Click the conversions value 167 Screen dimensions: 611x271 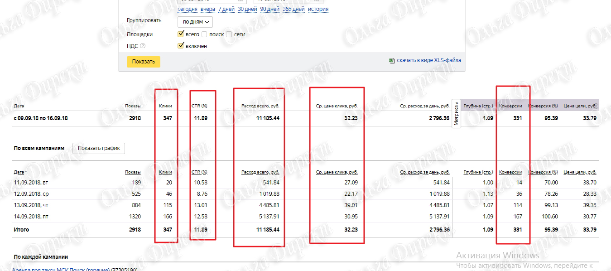[x=518, y=217]
